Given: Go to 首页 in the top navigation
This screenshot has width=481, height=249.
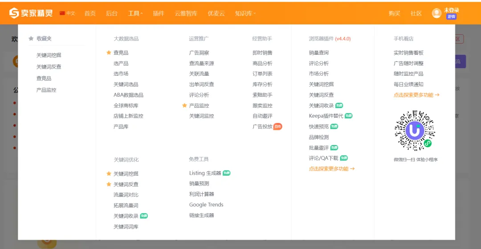Looking at the screenshot, I should pos(90,13).
